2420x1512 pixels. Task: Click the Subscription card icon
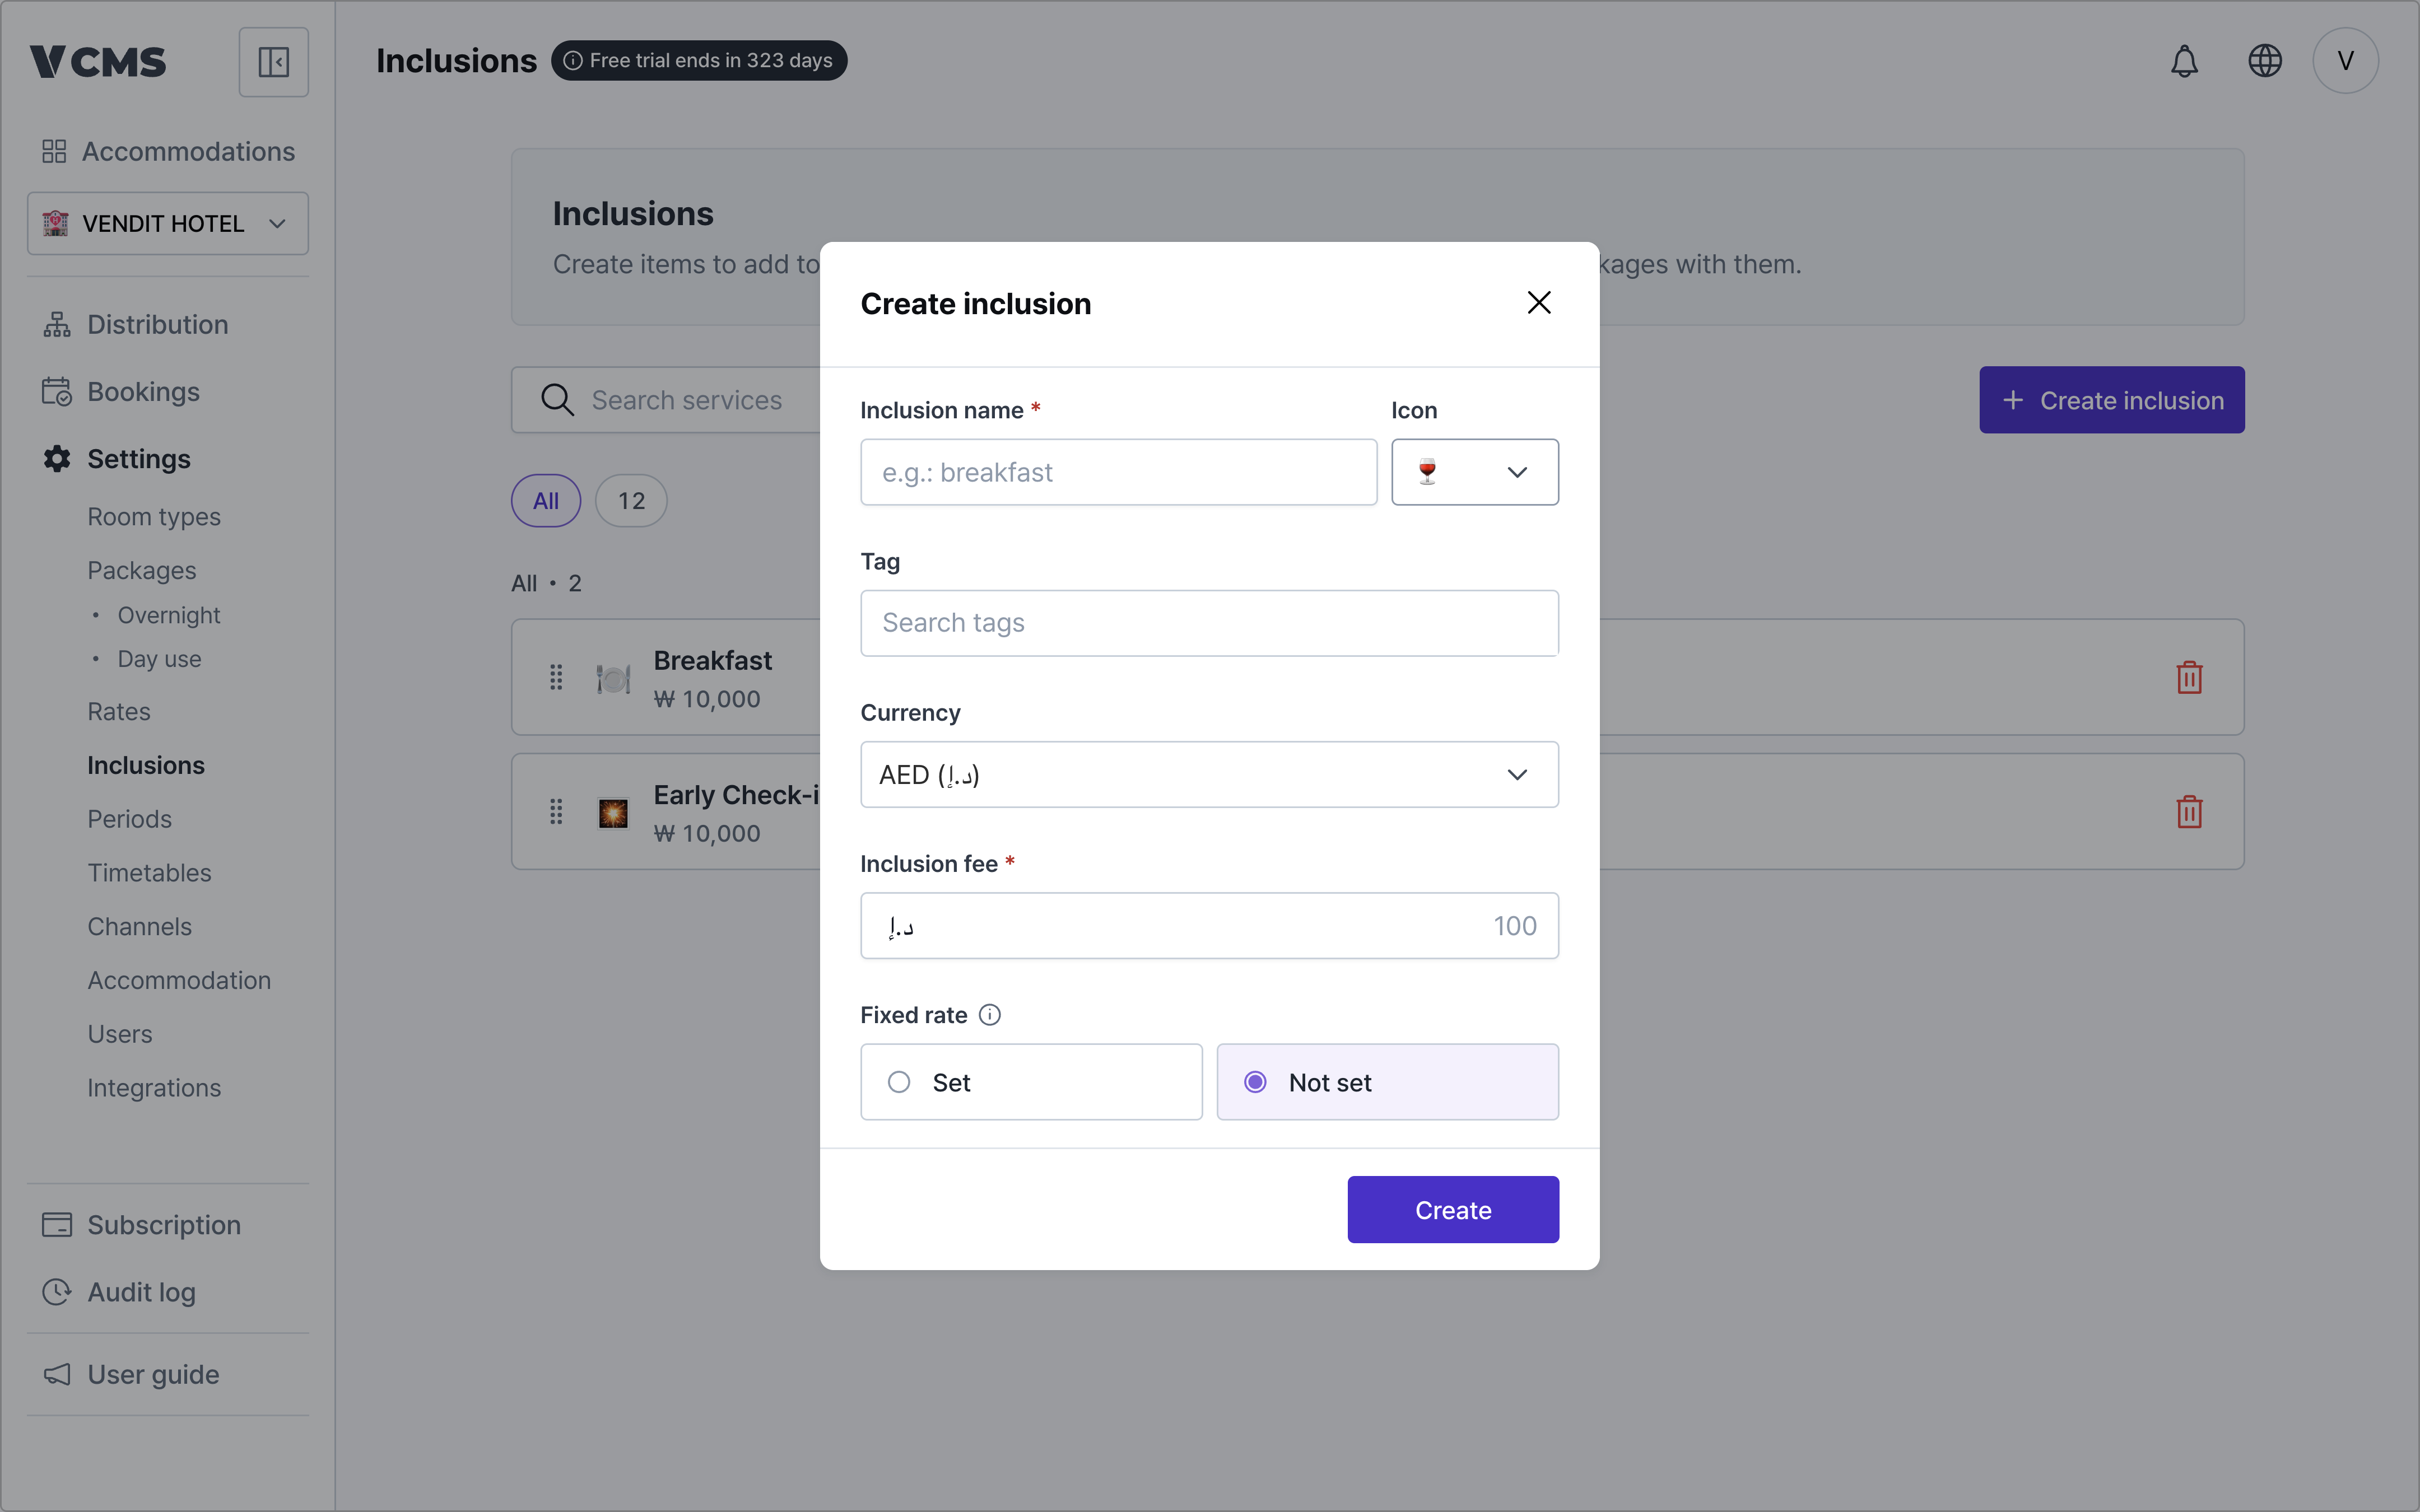point(57,1225)
